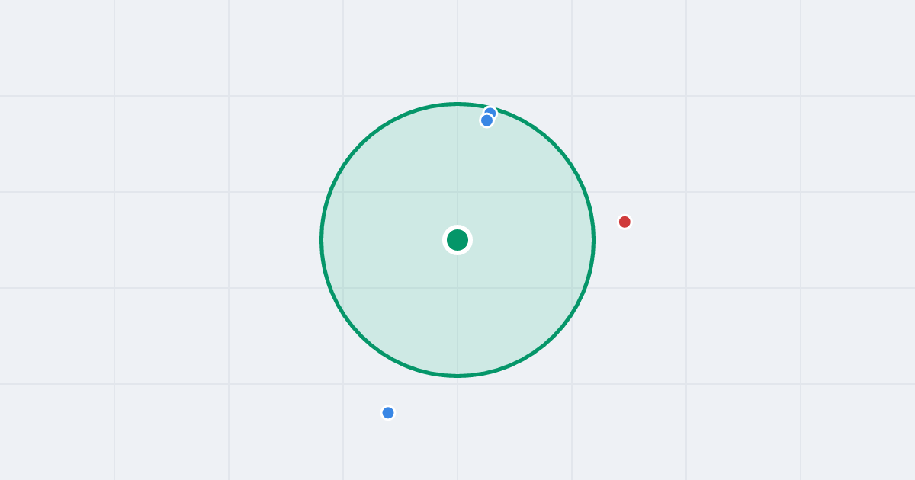This screenshot has height=480, width=915.
Task: Click the red dot marker outside the circle
Action: pos(624,222)
